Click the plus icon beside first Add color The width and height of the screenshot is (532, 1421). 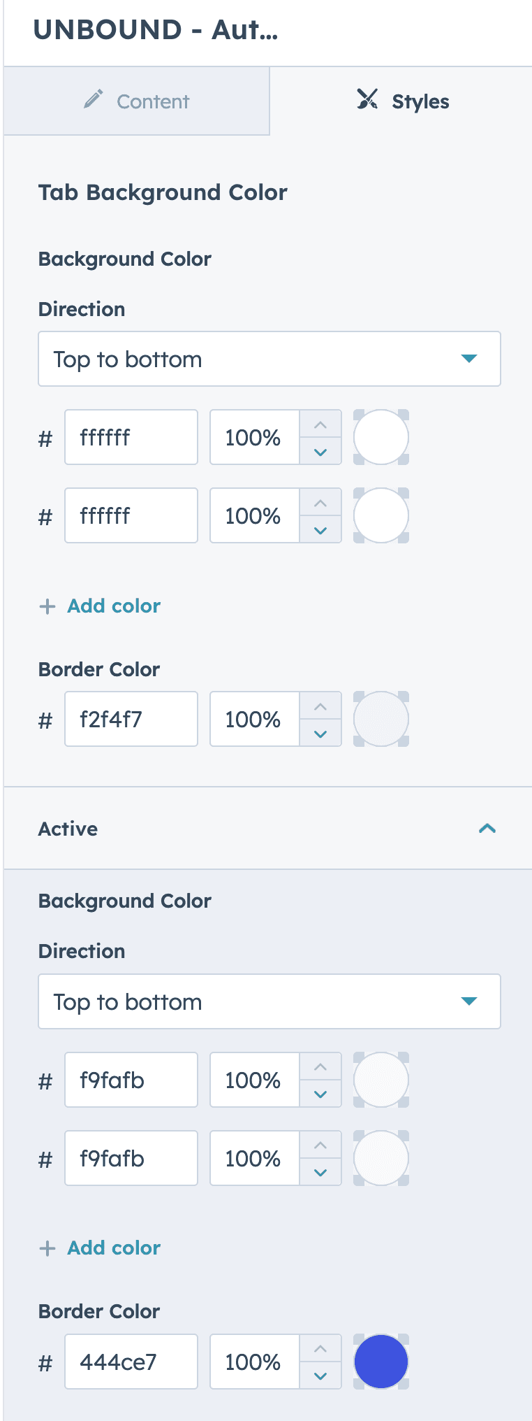tap(47, 606)
